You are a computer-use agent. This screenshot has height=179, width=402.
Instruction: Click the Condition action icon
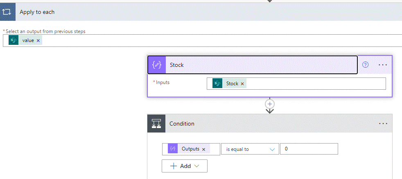coord(156,124)
